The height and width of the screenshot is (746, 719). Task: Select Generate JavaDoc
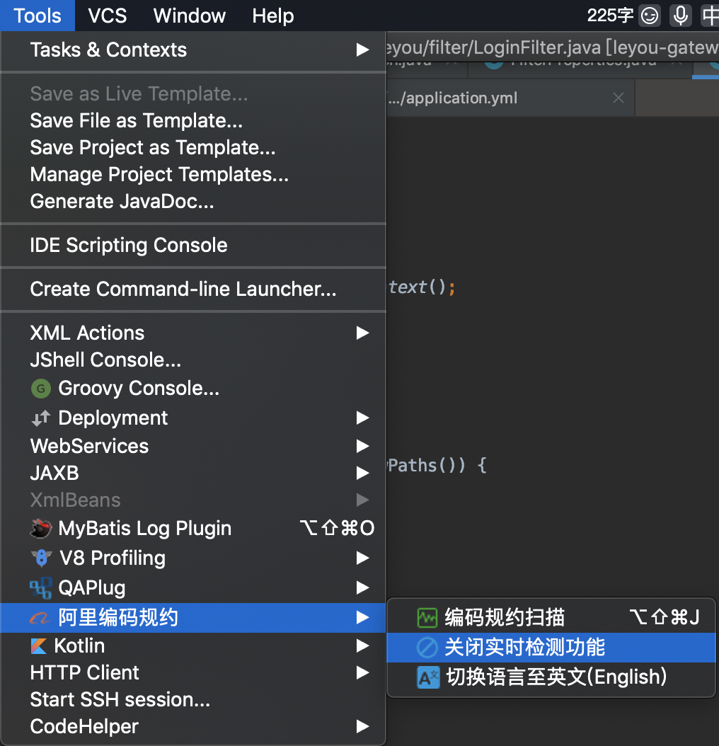pos(192,202)
